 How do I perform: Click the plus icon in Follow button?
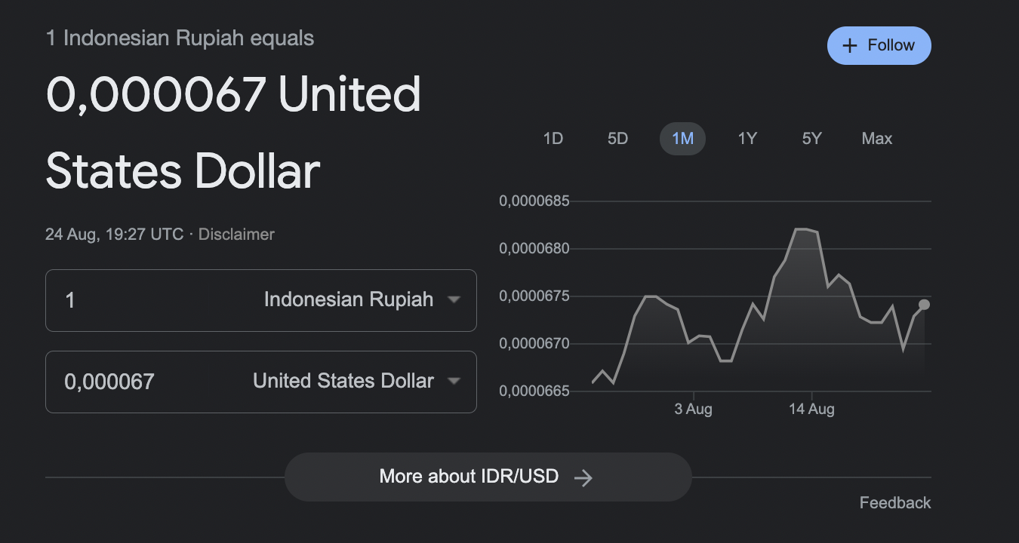click(850, 46)
